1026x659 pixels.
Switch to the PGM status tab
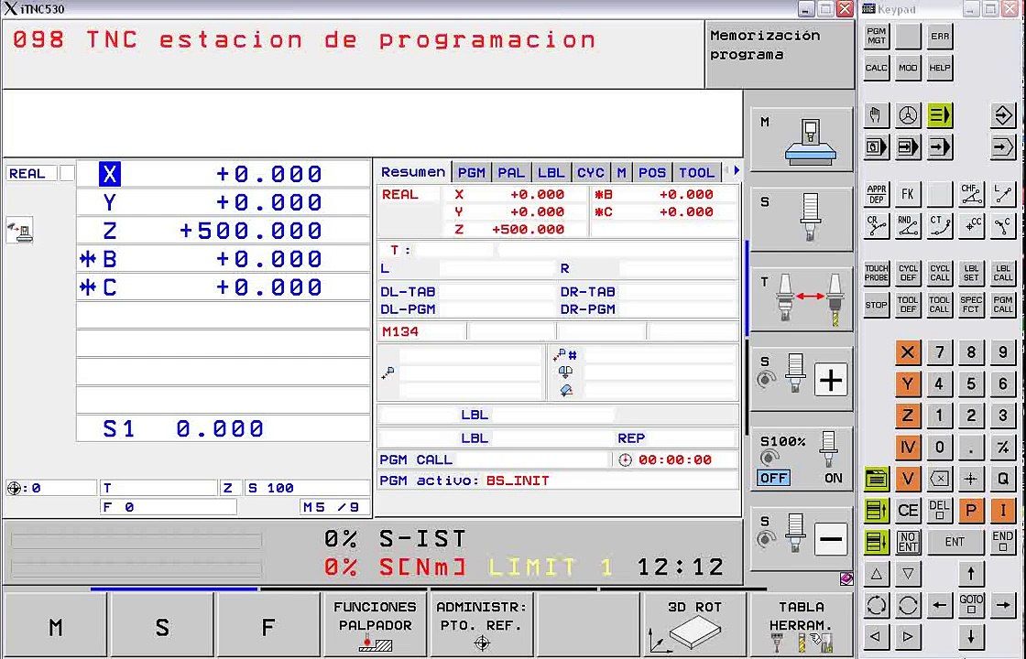pos(471,173)
